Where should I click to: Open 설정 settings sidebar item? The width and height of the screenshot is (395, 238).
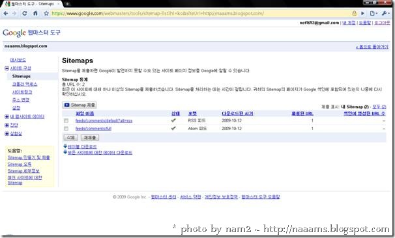[x=16, y=108]
